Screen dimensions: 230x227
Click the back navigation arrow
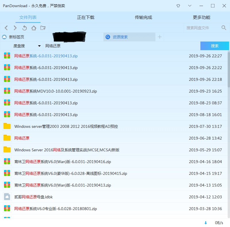pos(6,28)
